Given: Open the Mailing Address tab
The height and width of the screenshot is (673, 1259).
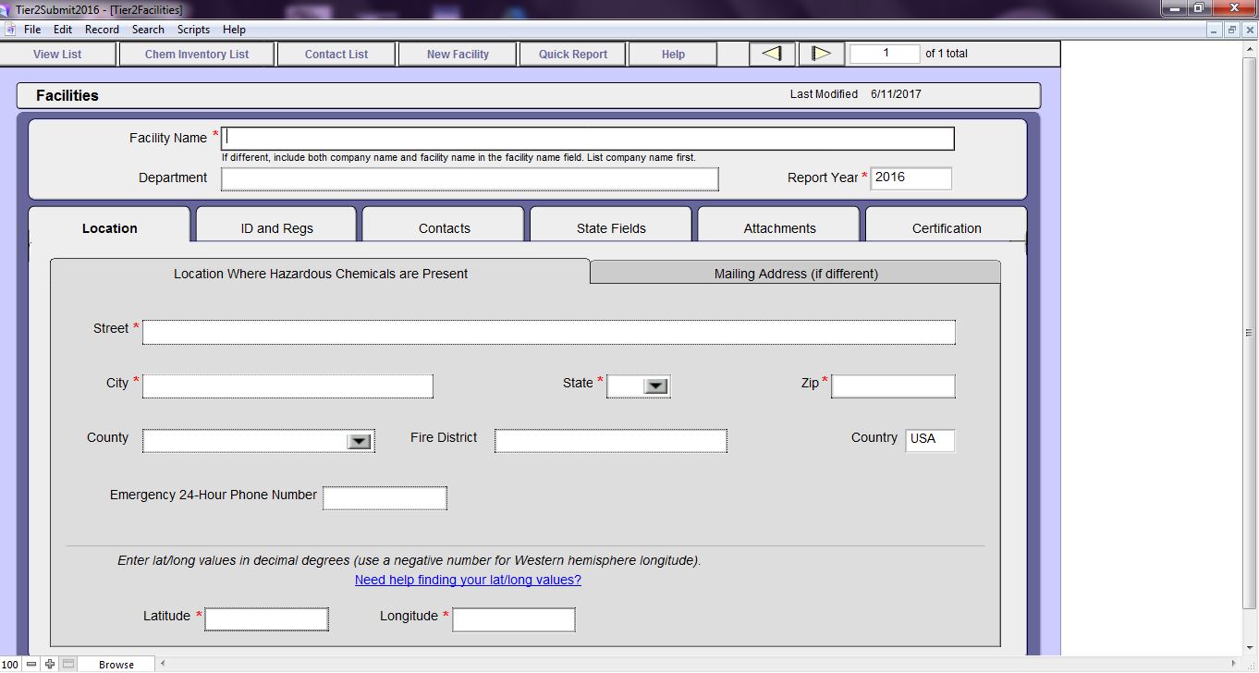Looking at the screenshot, I should coord(794,273).
